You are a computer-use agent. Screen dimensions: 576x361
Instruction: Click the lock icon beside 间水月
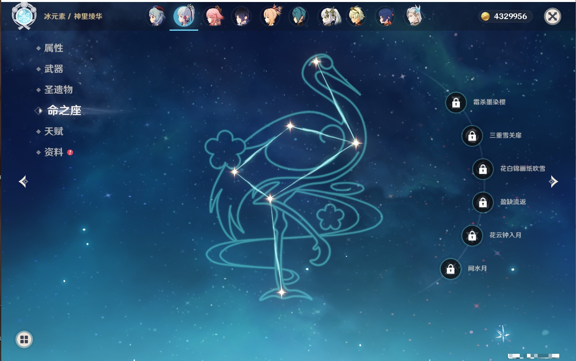point(450,269)
